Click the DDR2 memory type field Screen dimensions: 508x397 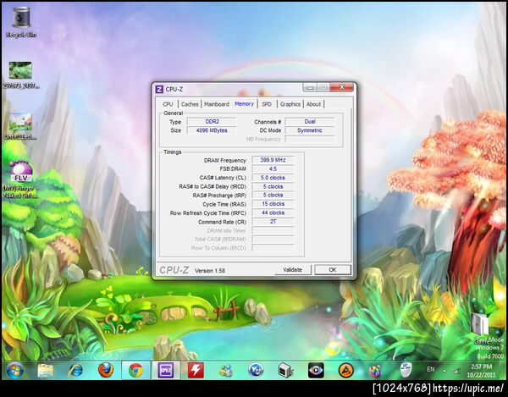coord(212,122)
